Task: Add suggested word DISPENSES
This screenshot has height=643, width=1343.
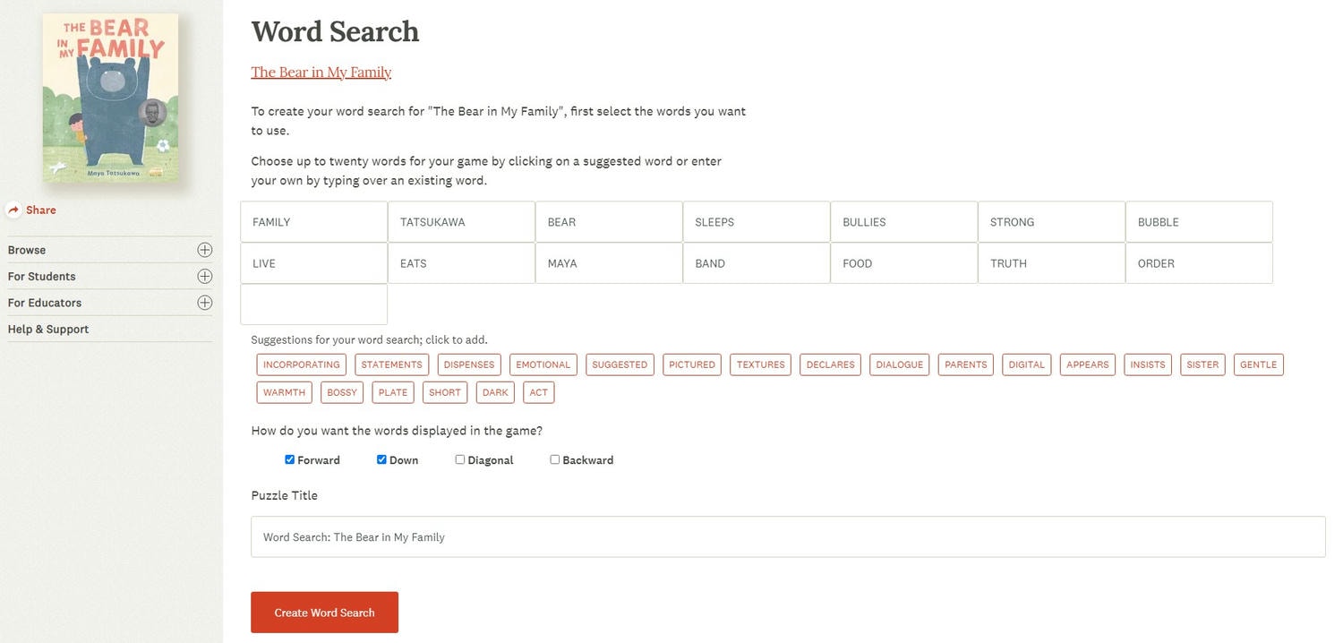Action: pyautogui.click(x=469, y=364)
